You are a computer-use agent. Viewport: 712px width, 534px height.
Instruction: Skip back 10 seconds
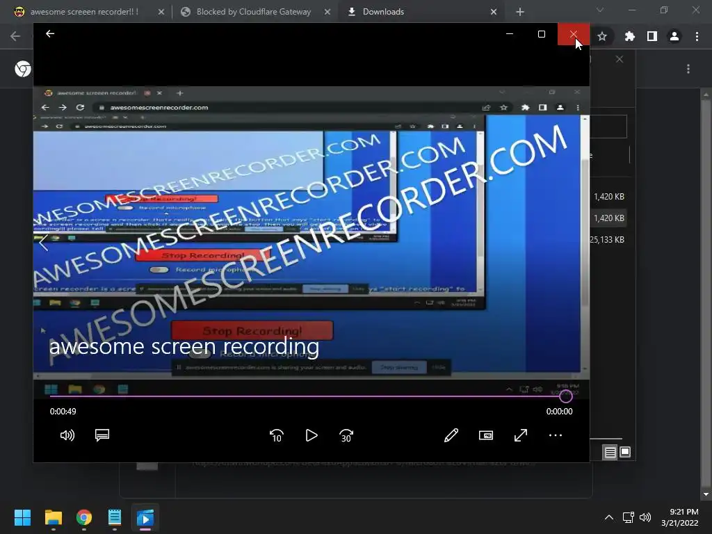277,435
